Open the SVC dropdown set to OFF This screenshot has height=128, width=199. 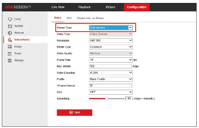(x=111, y=92)
